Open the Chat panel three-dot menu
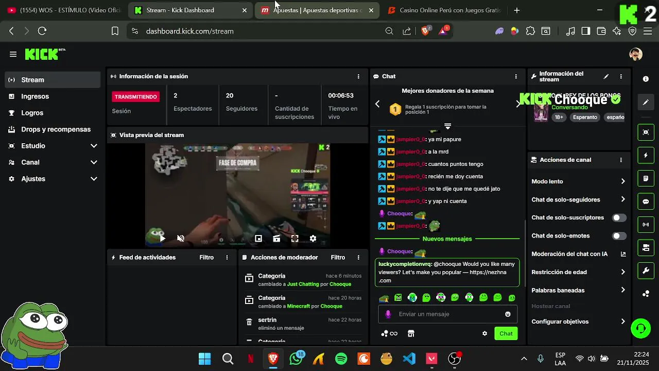Screen dimensions: 659x371 [x=516, y=76]
